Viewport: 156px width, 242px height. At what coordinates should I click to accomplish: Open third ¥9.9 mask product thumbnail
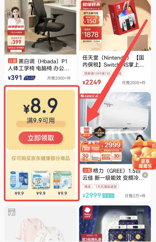[62, 180]
